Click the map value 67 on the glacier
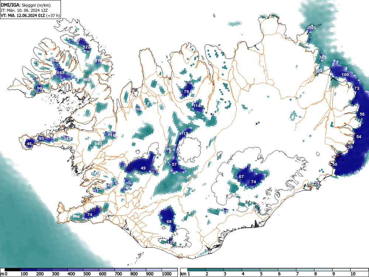Image resolution: width=369 pixels, height=277 pixels. pyautogui.click(x=241, y=177)
